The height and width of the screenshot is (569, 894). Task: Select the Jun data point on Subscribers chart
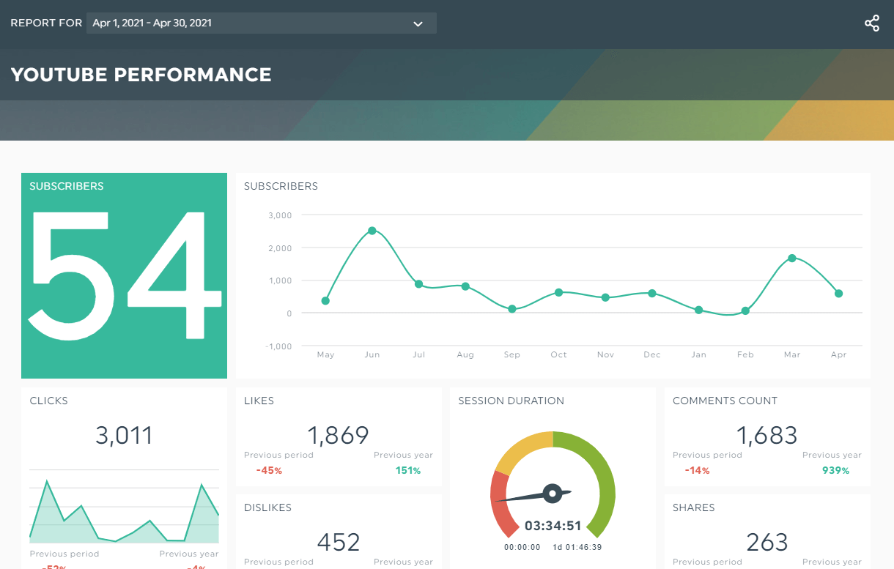tap(372, 231)
